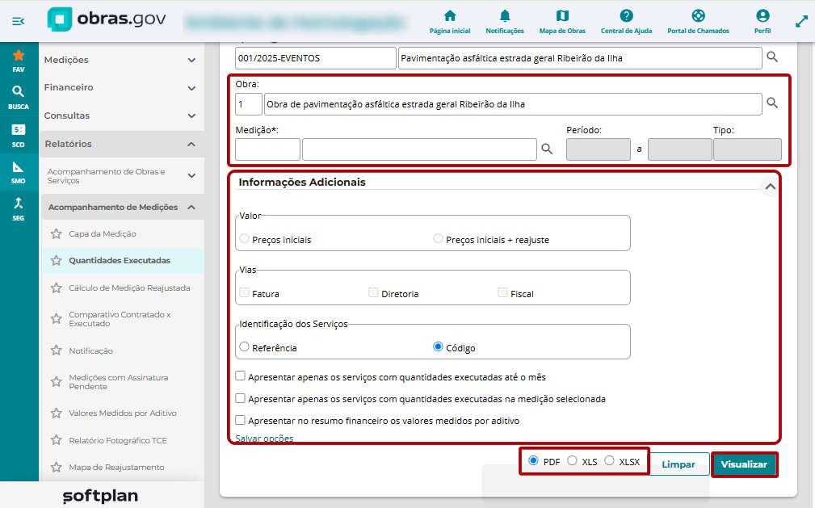Viewport: 815px width, 508px height.
Task: Tick the Fiscal checkbox
Action: point(502,292)
